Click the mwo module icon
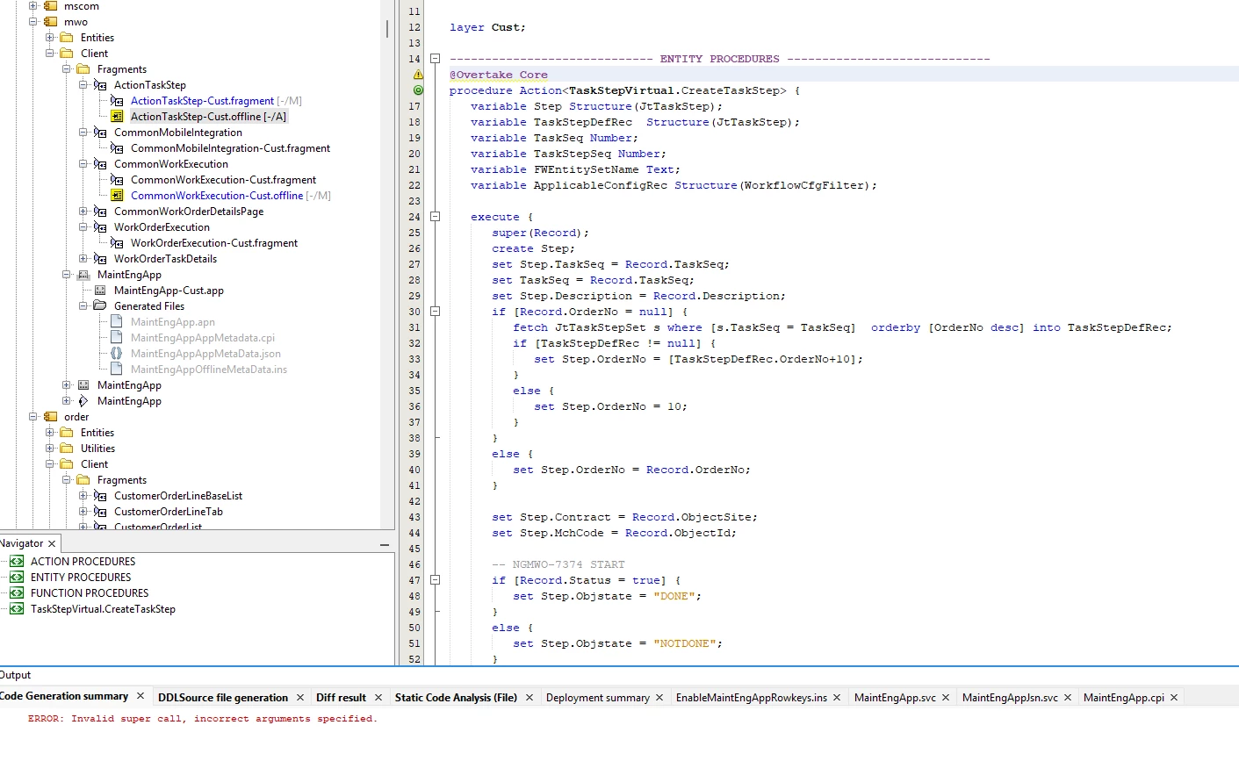This screenshot has width=1239, height=761. tap(50, 22)
